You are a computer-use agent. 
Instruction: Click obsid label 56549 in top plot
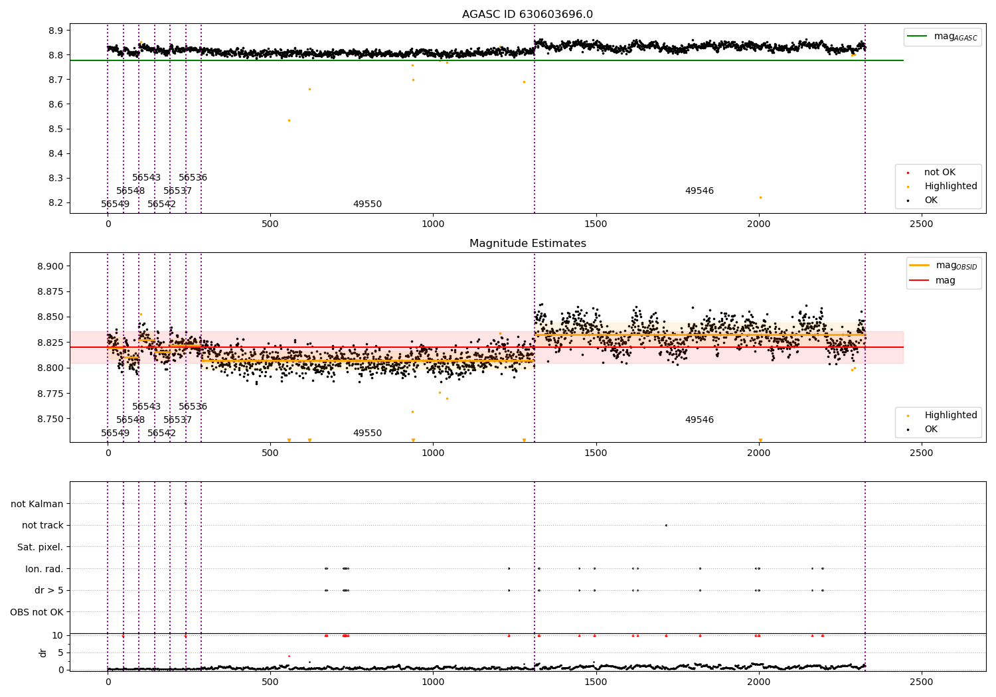115,204
